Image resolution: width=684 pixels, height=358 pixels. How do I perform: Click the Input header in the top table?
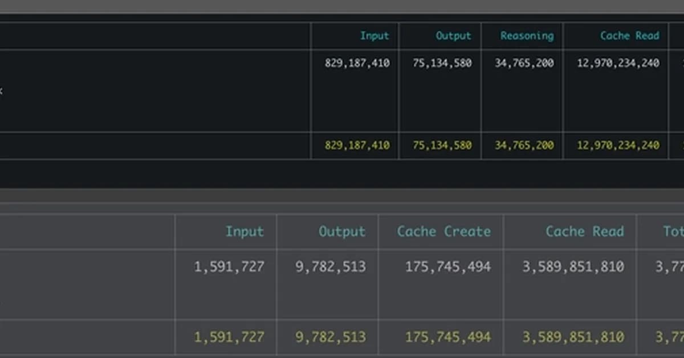coord(374,36)
